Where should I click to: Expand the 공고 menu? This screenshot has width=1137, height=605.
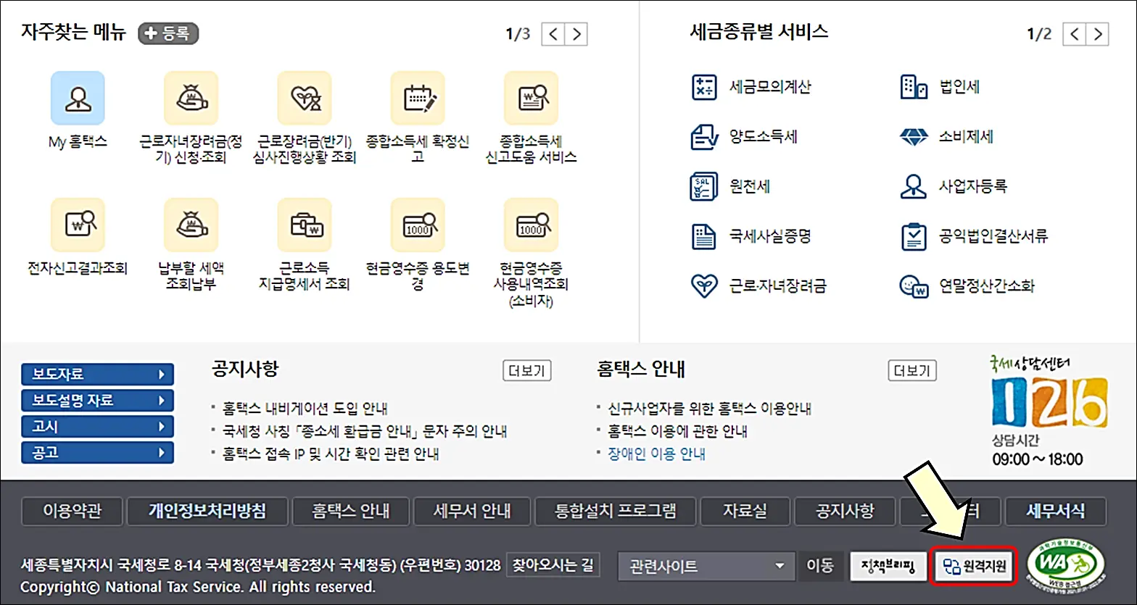(98, 453)
